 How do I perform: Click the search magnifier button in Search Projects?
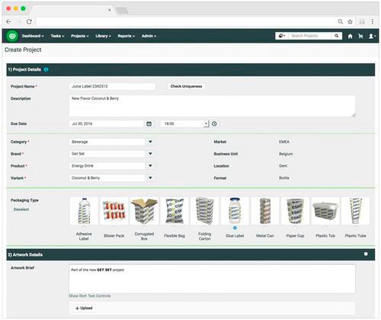(x=337, y=36)
